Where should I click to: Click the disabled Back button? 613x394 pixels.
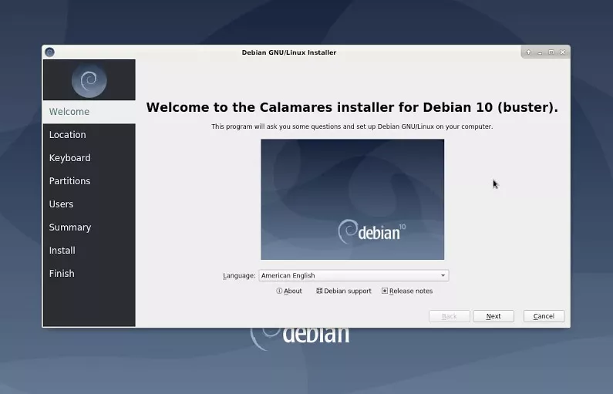[x=450, y=316]
